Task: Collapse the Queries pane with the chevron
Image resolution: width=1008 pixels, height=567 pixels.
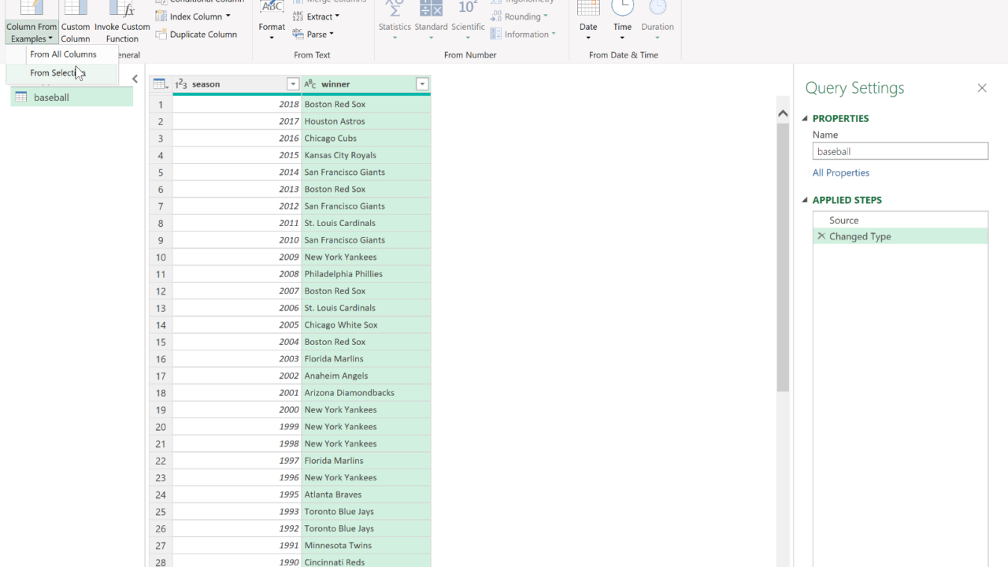Action: point(135,79)
